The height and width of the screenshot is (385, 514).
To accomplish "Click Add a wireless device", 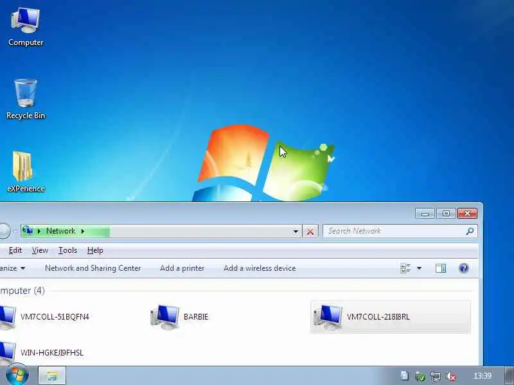I will [260, 268].
